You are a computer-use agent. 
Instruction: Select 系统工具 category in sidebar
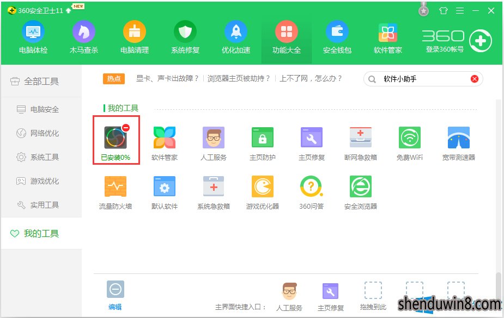[41, 157]
